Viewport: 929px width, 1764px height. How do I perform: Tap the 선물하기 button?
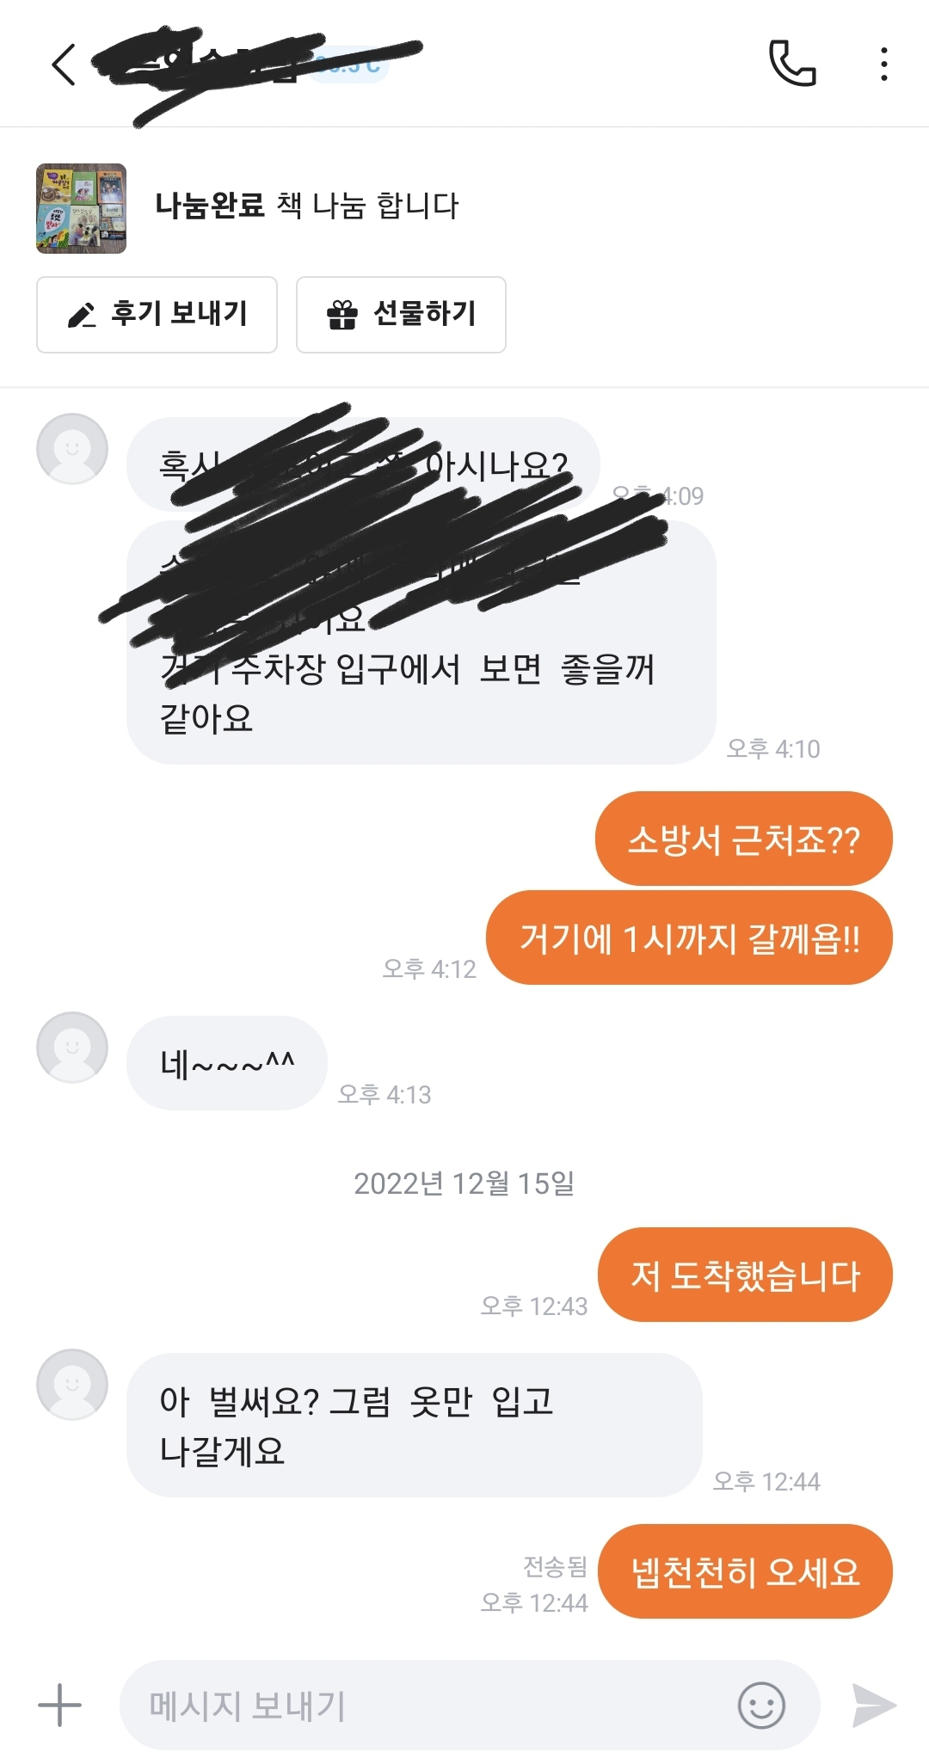pos(401,315)
